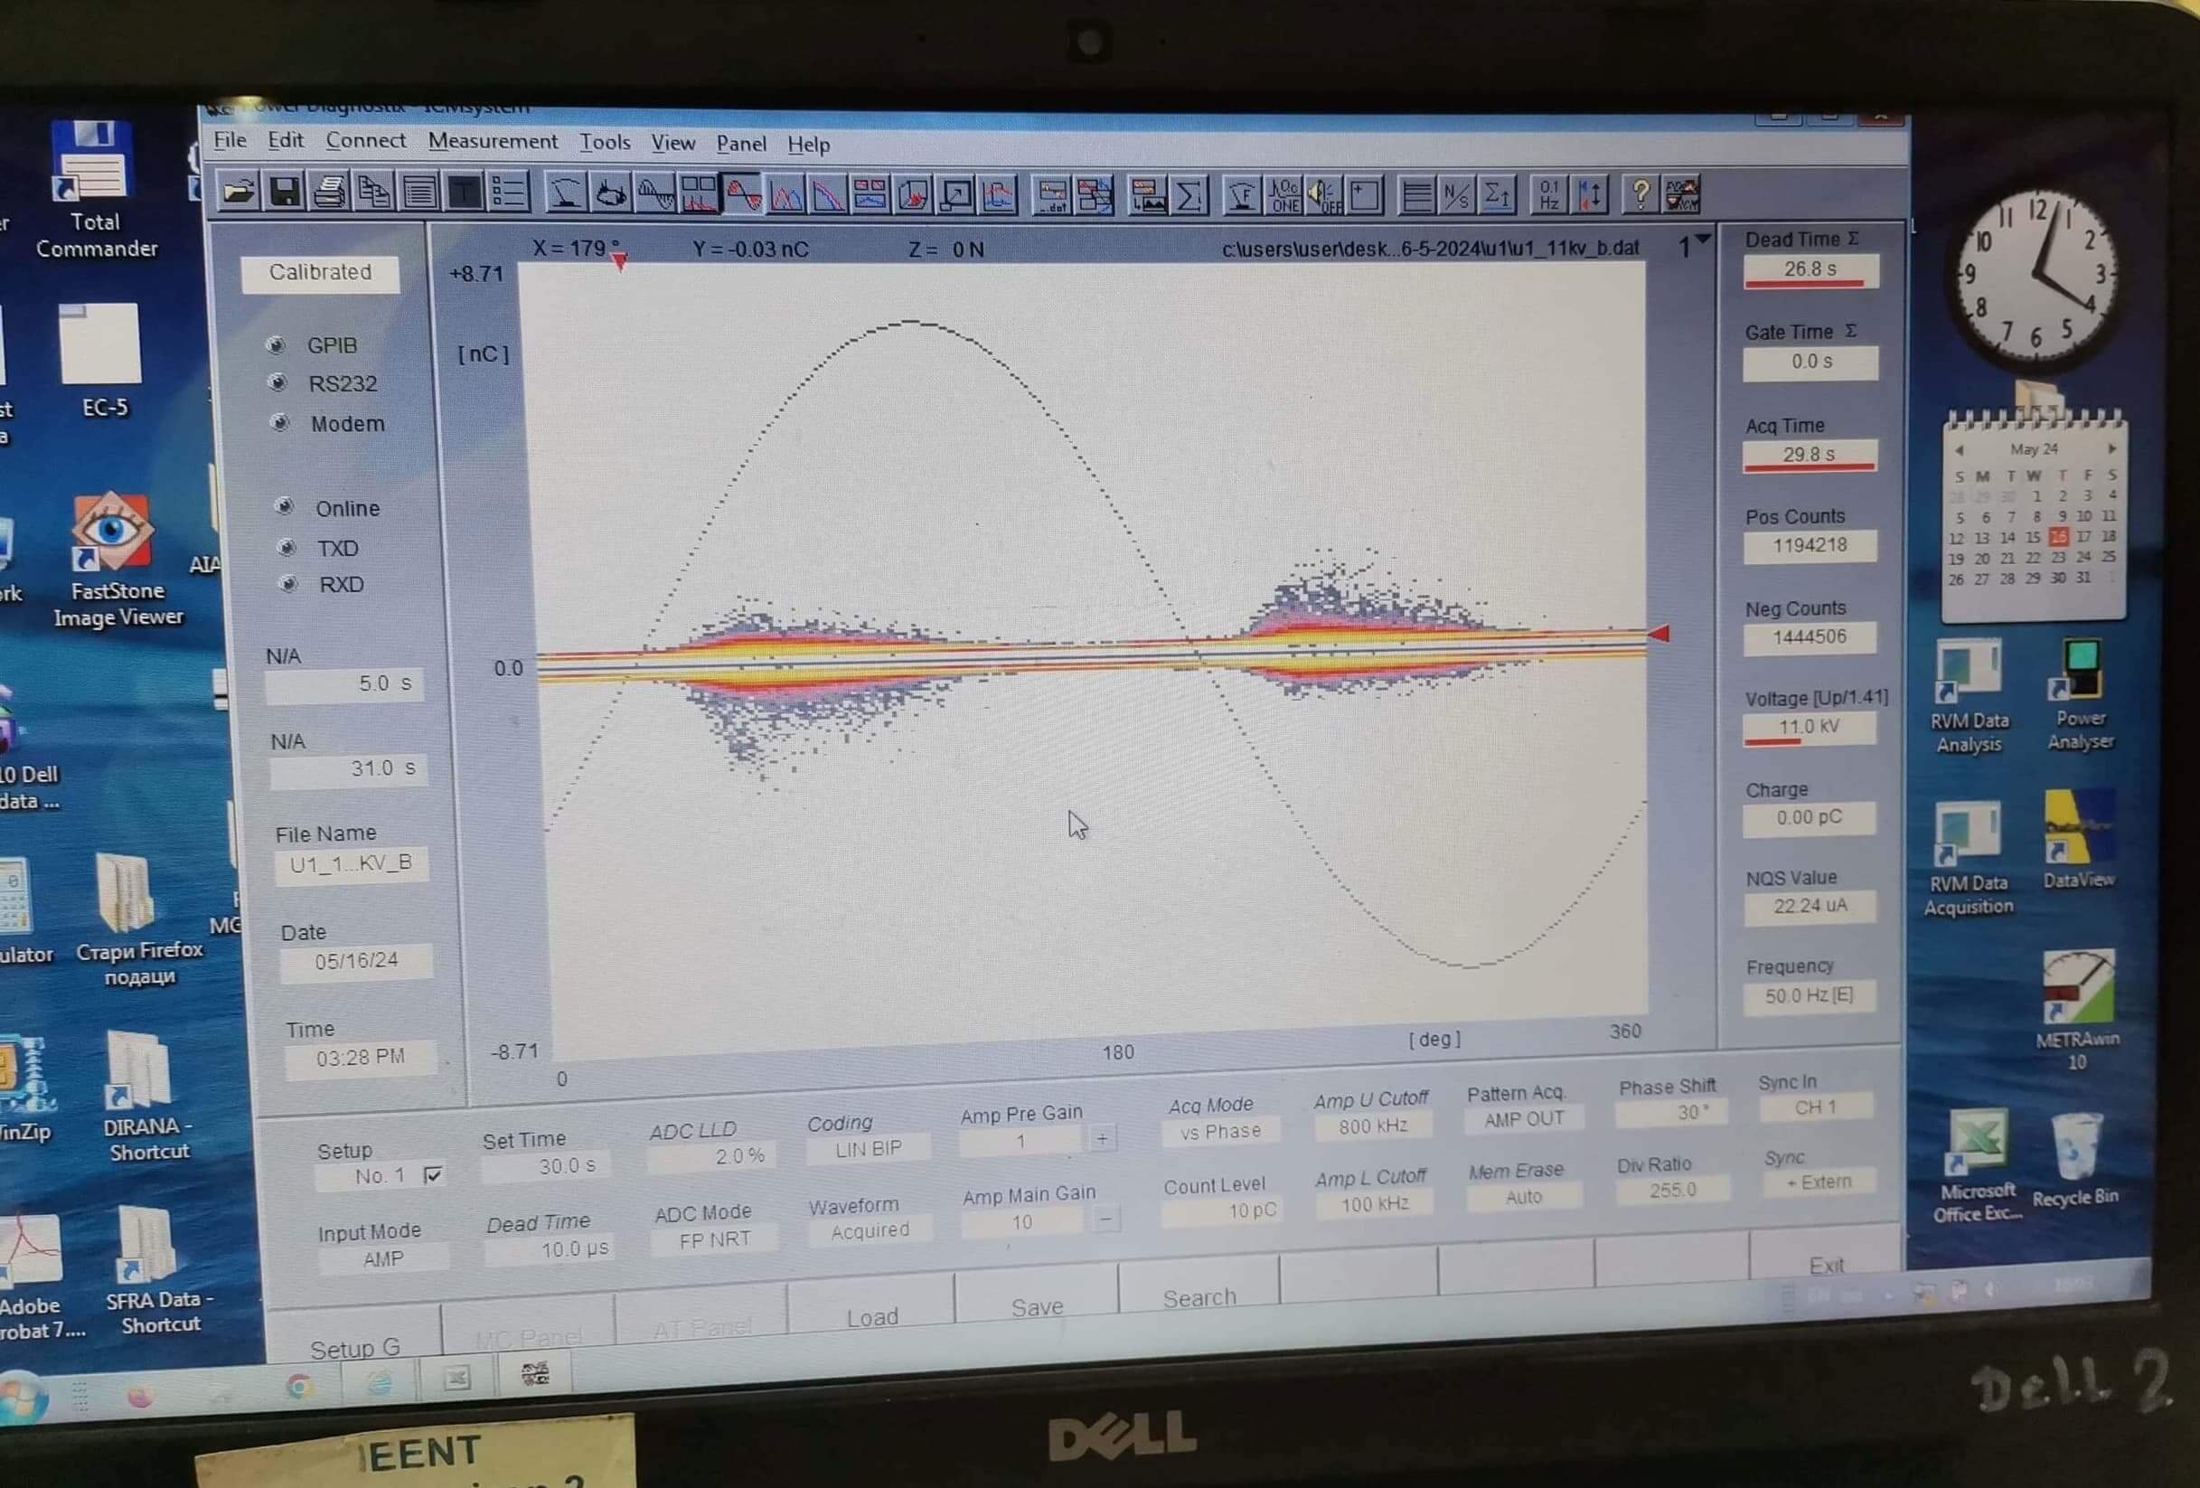This screenshot has width=2200, height=1488.
Task: Open the Tools menu
Action: (x=604, y=143)
